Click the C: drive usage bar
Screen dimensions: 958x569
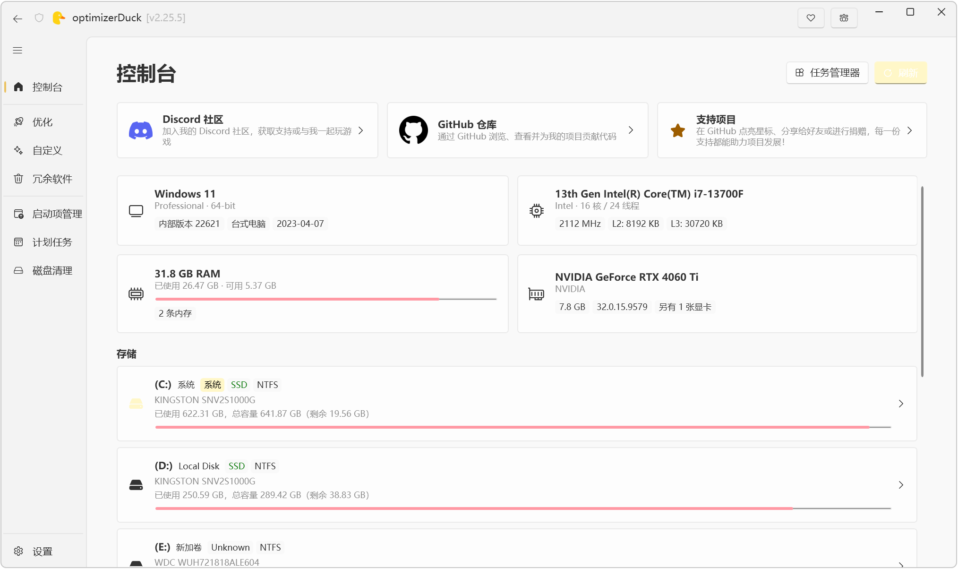[523, 427]
